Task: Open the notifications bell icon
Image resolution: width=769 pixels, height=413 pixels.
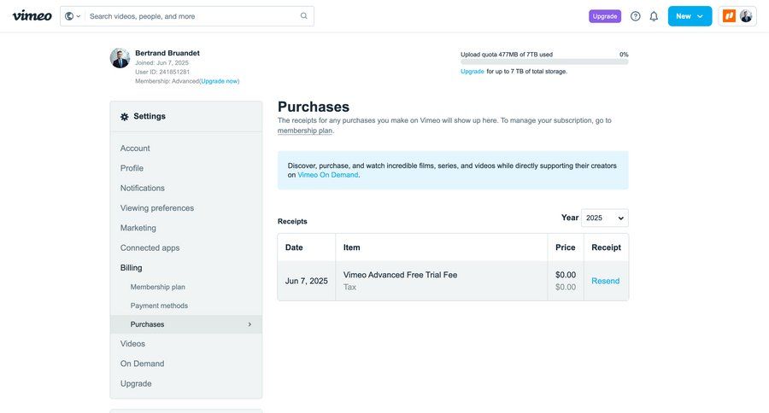Action: (x=654, y=16)
